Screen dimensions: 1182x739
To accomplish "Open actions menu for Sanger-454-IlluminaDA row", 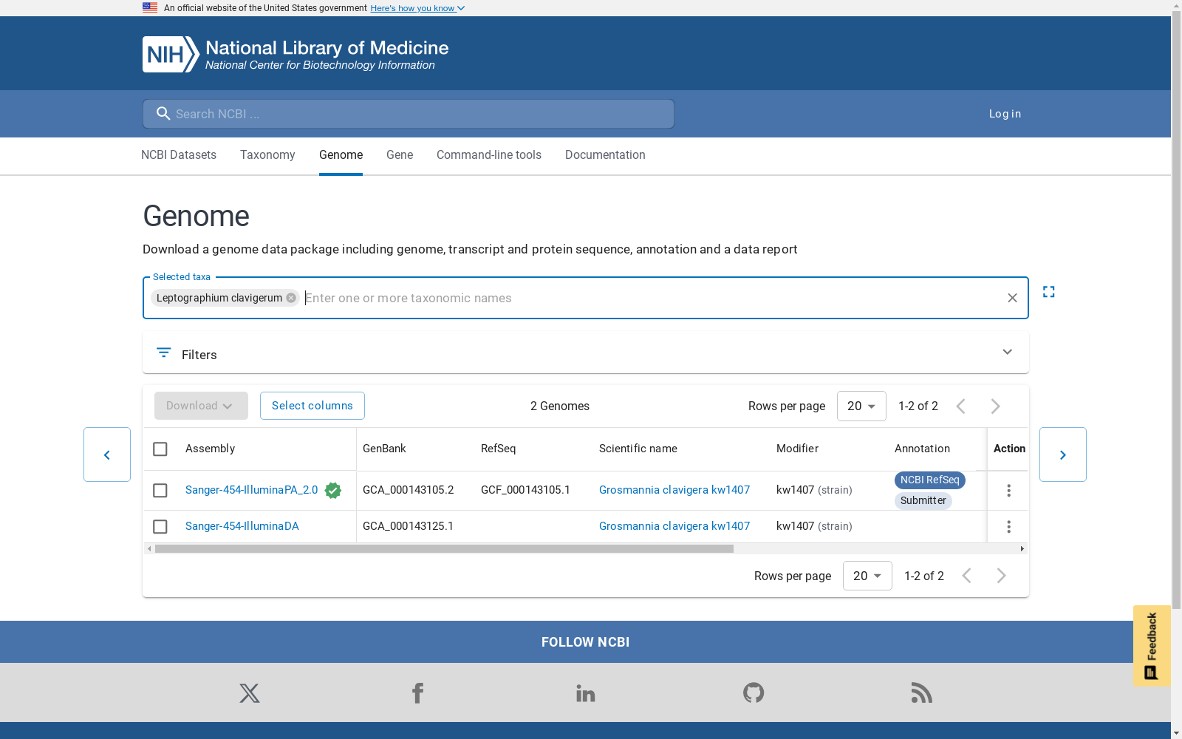I will (1008, 526).
